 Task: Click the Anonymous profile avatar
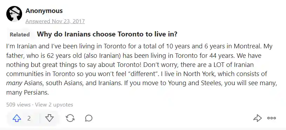pyautogui.click(x=14, y=14)
